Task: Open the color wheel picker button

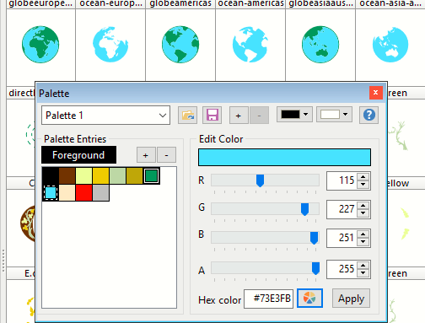Action: [x=309, y=299]
